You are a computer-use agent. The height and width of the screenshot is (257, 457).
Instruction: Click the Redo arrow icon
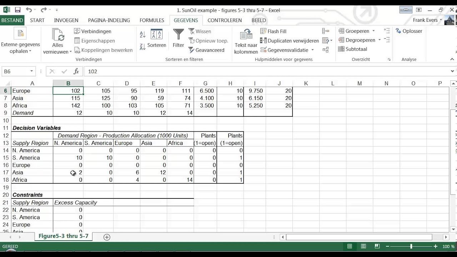tap(44, 10)
